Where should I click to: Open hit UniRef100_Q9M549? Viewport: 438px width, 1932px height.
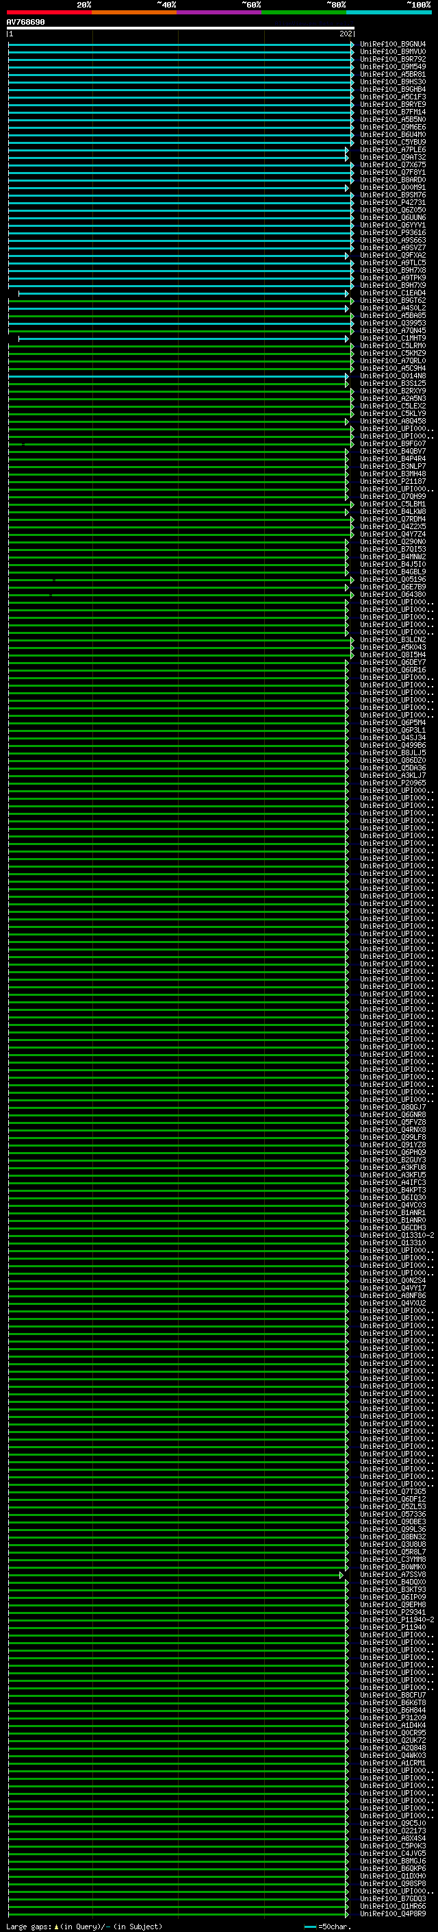click(x=393, y=66)
